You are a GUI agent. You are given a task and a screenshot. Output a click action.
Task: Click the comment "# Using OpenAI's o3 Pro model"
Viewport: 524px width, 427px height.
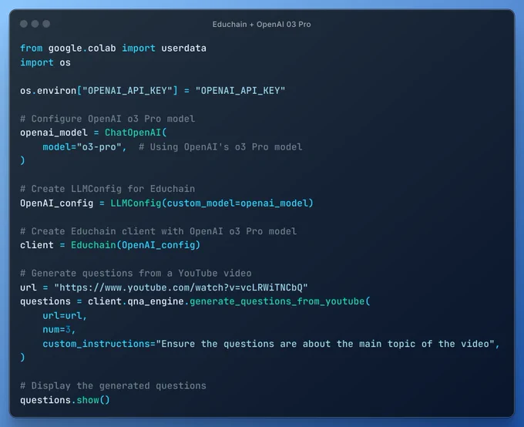pyautogui.click(x=220, y=147)
